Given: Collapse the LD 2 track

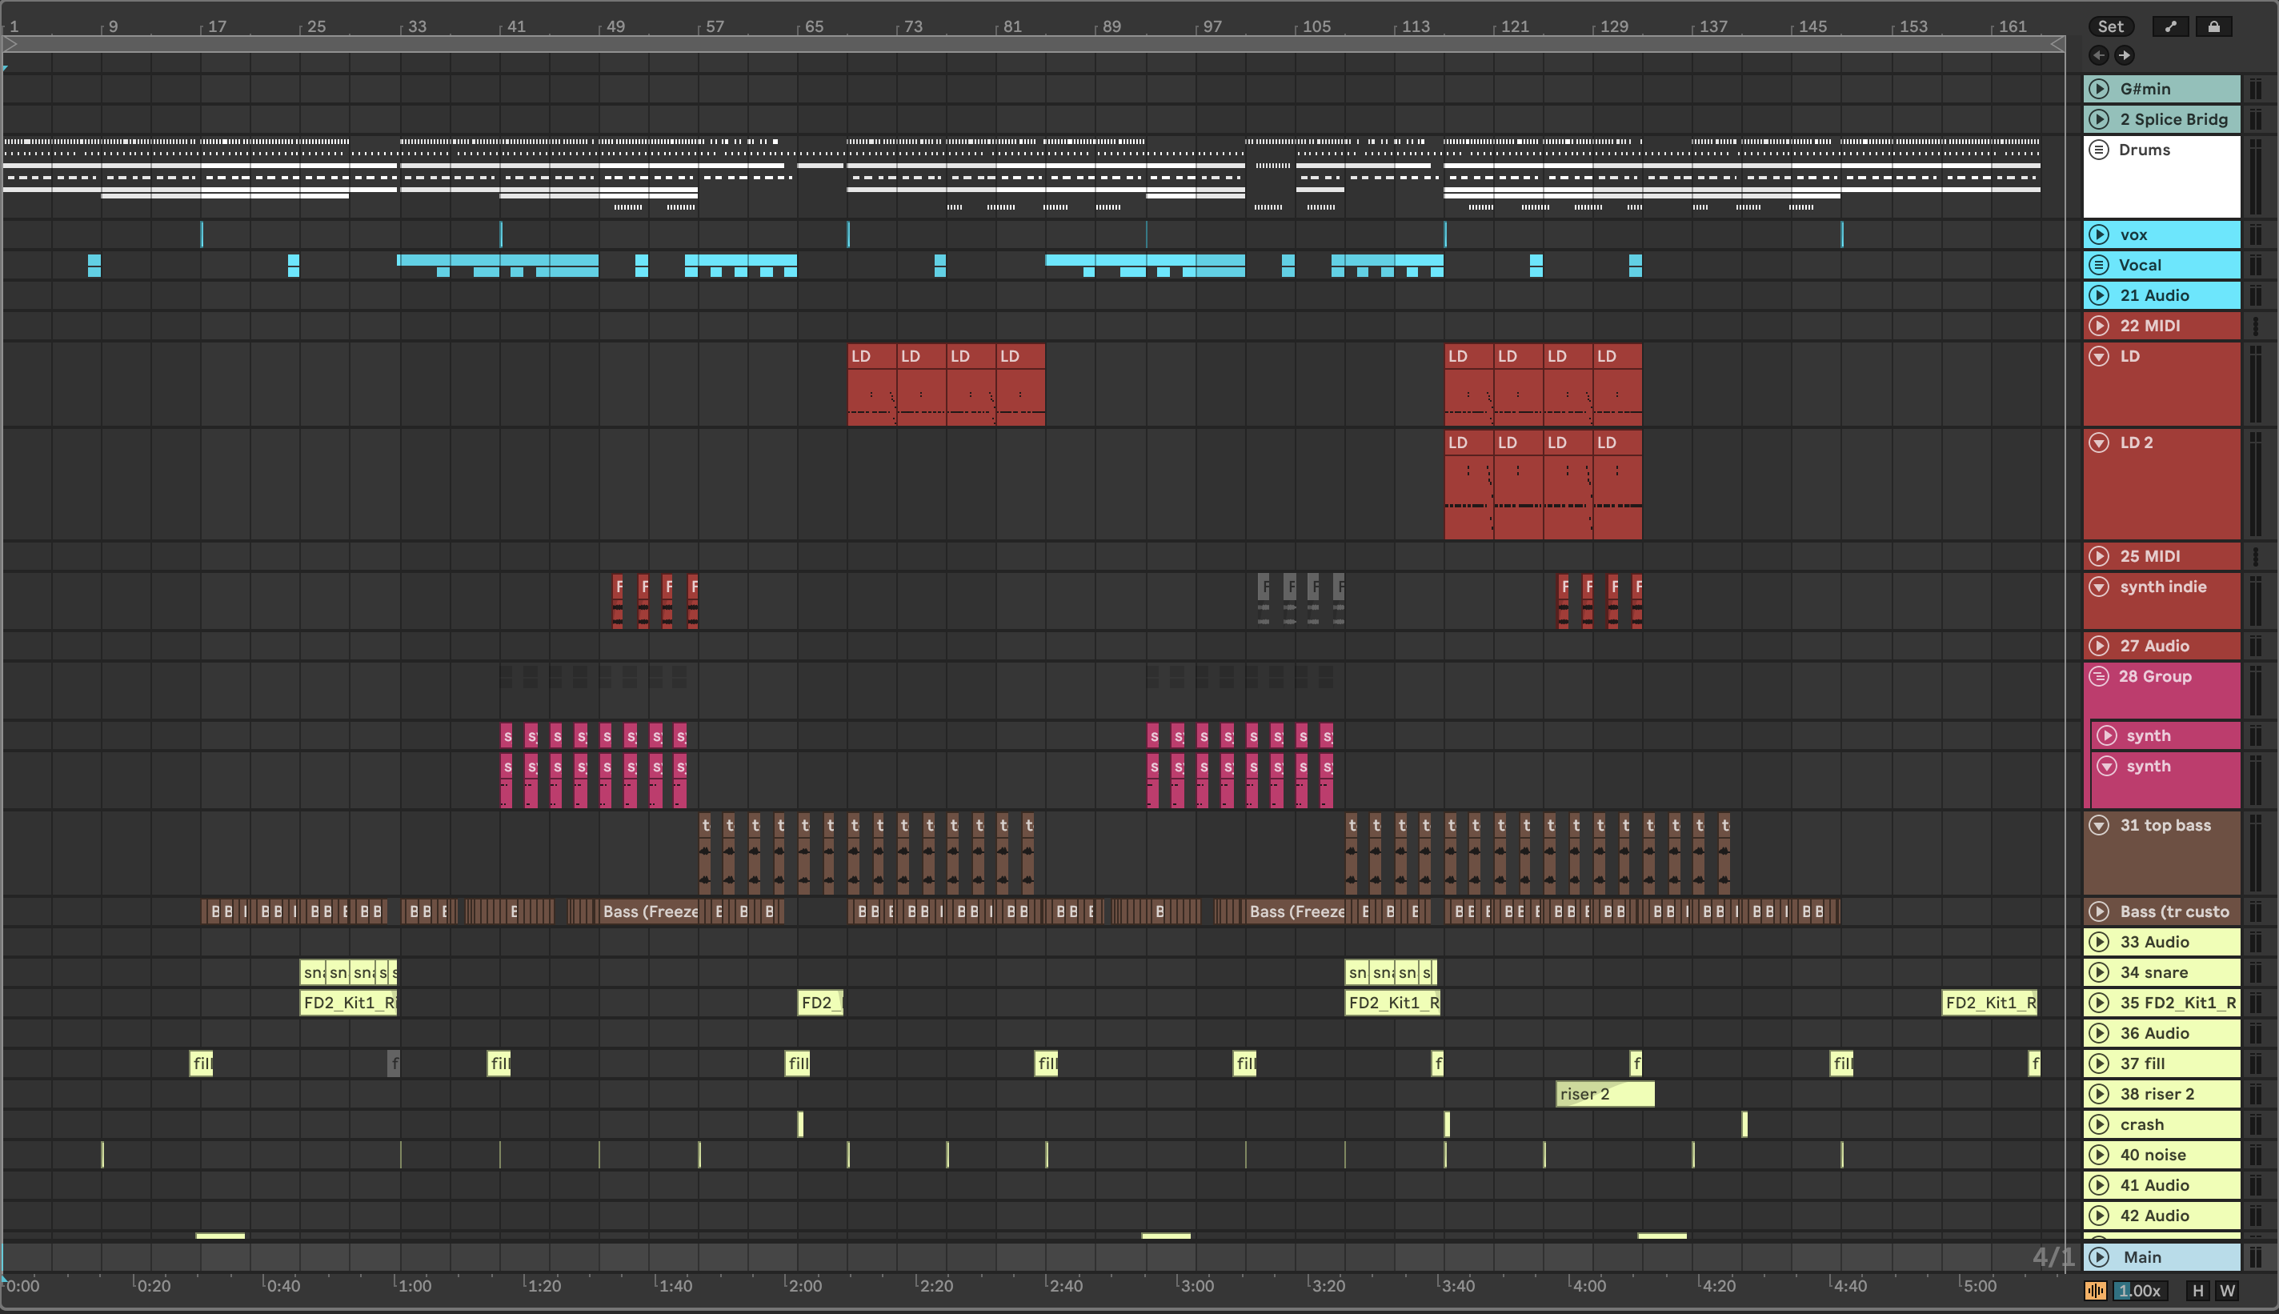Looking at the screenshot, I should [2099, 443].
